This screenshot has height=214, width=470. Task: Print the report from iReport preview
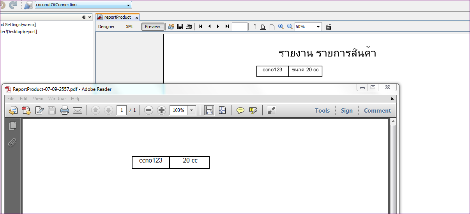click(x=189, y=27)
